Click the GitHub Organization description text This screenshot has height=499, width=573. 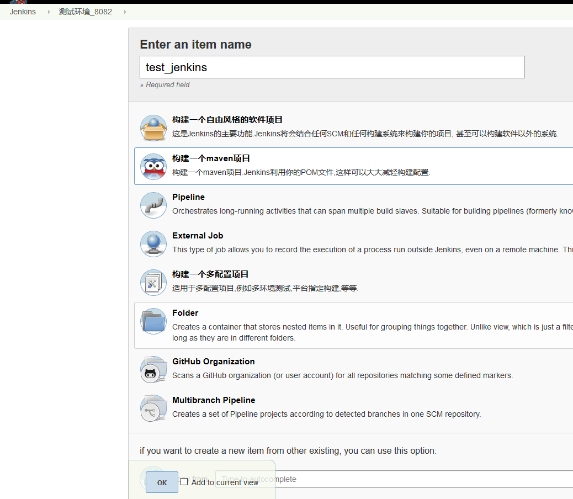click(342, 375)
